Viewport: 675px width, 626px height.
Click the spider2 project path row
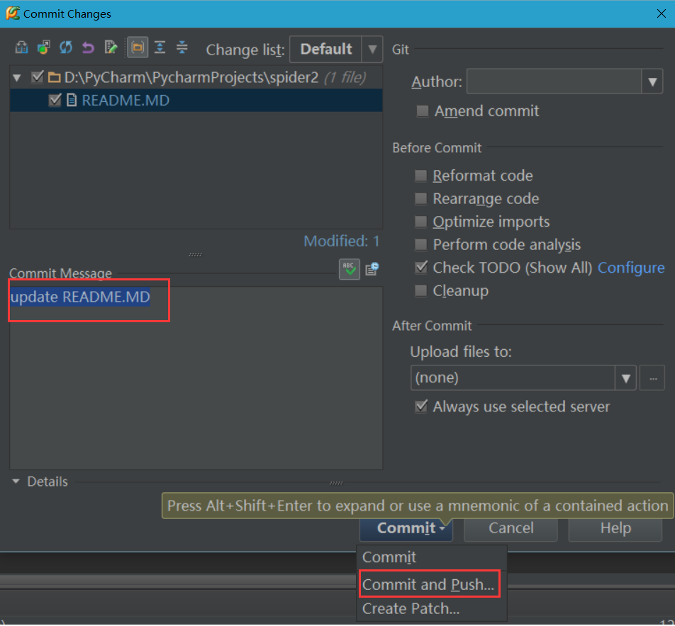(x=196, y=77)
